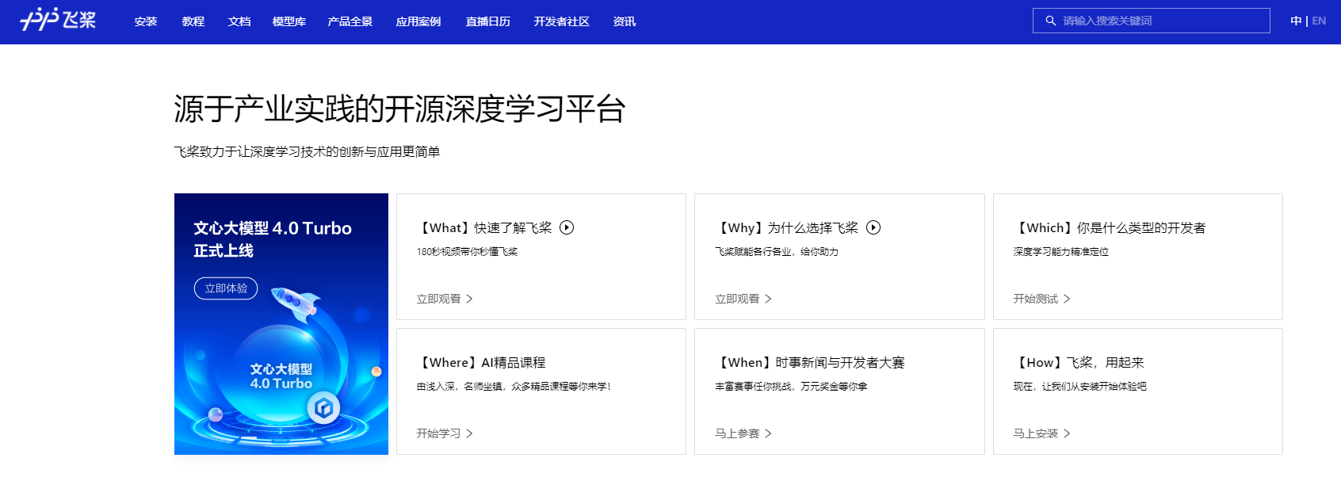
Task: Click 立即观看 in the Why card
Action: [x=737, y=299]
